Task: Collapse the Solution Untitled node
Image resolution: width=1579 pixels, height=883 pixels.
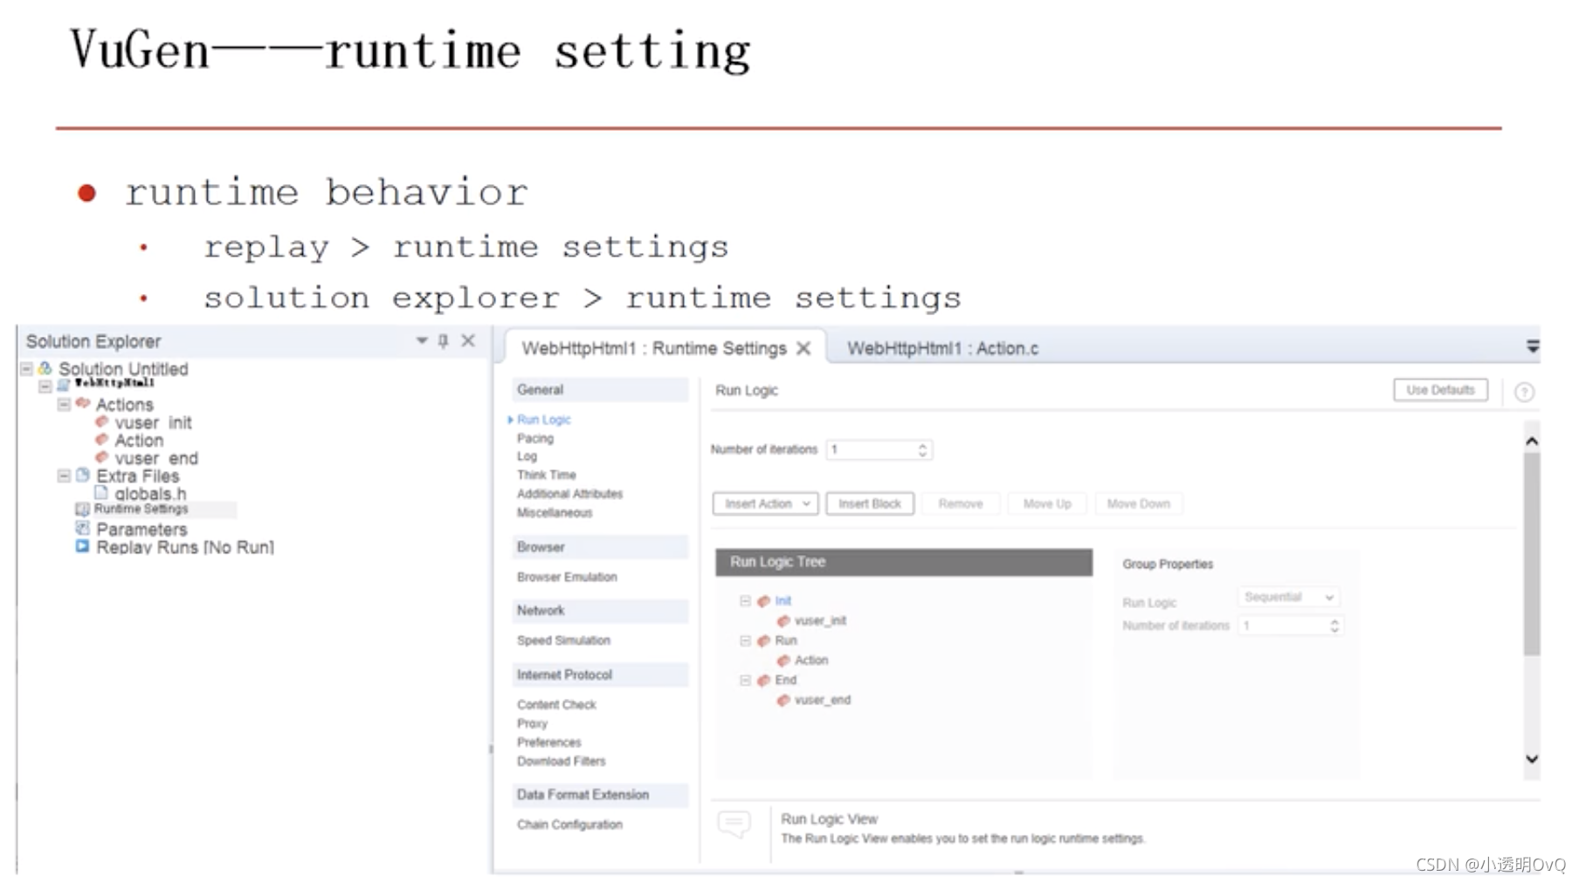Action: 26,368
